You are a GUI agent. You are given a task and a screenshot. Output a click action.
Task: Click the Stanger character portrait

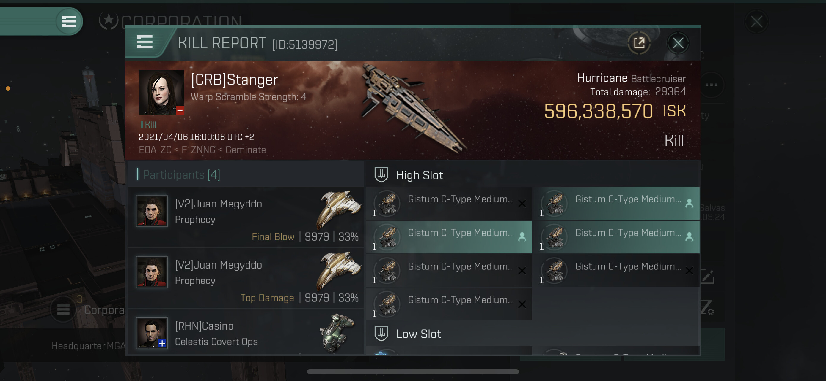tap(161, 92)
